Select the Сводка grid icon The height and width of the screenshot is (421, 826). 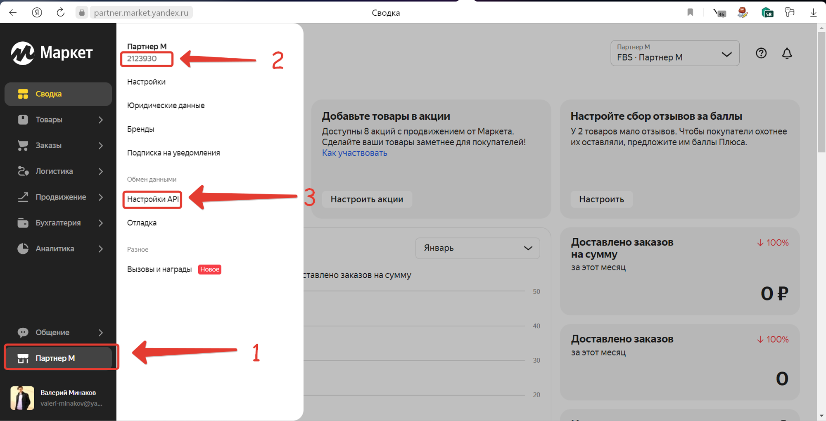(x=23, y=94)
